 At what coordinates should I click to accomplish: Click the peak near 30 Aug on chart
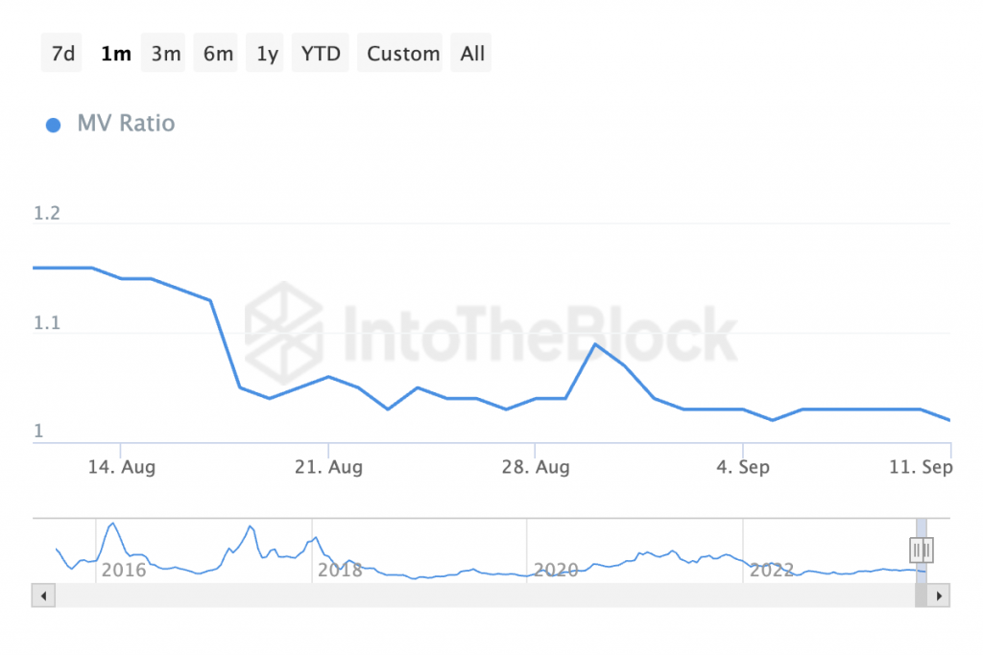(x=595, y=344)
